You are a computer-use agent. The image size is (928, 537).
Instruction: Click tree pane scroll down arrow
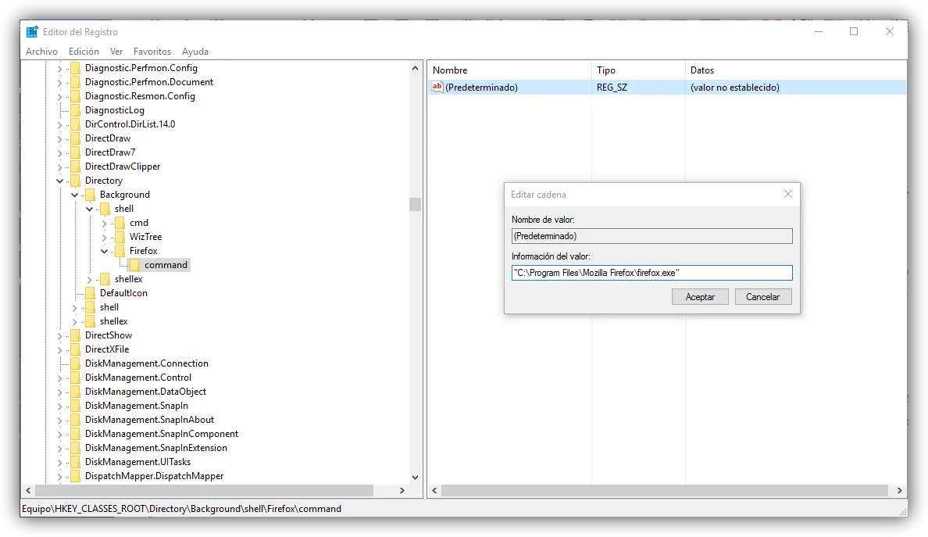point(415,477)
